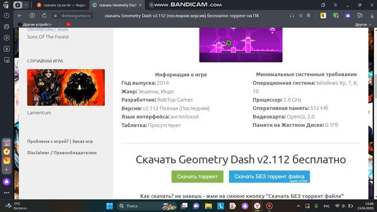This screenshot has width=377, height=212.
Task: Close the 'скачать Geometry Dash' tab
Action: pos(140,5)
